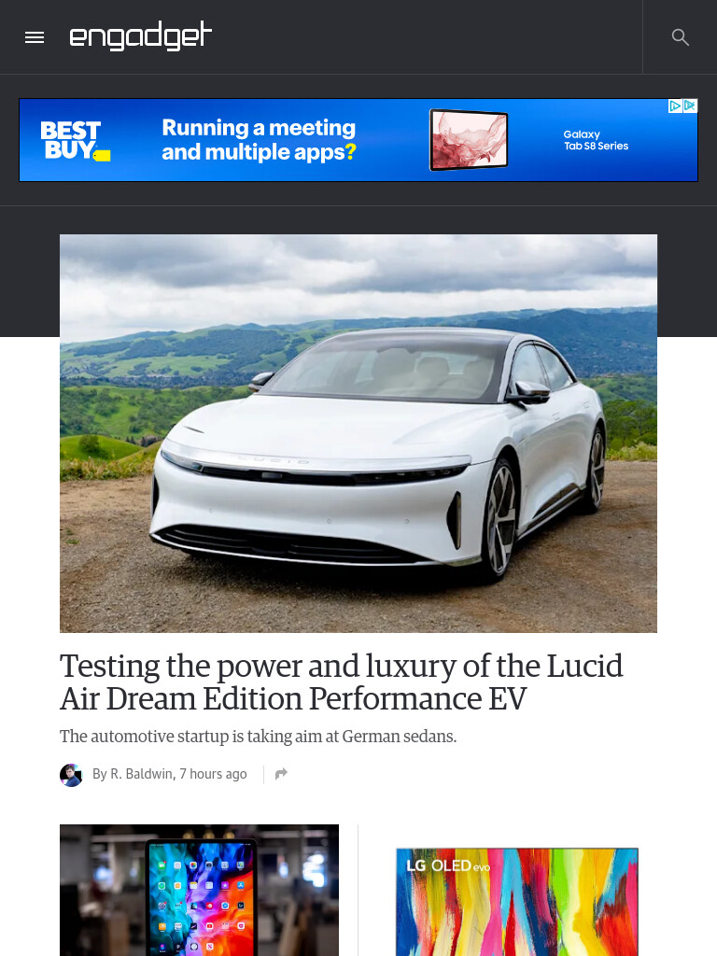Click the Galaxy Tab S8 tablet image
The image size is (717, 956).
pyautogui.click(x=469, y=140)
